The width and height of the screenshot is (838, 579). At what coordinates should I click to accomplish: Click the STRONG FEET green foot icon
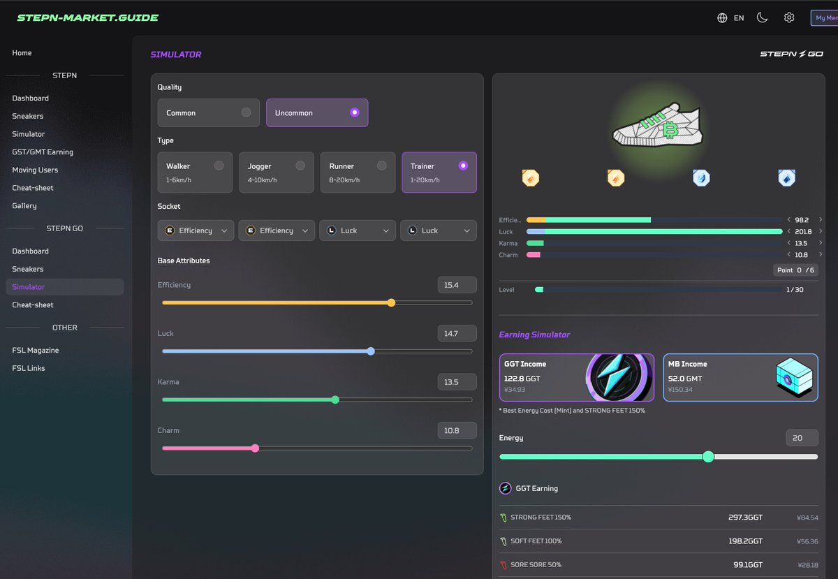click(x=503, y=518)
